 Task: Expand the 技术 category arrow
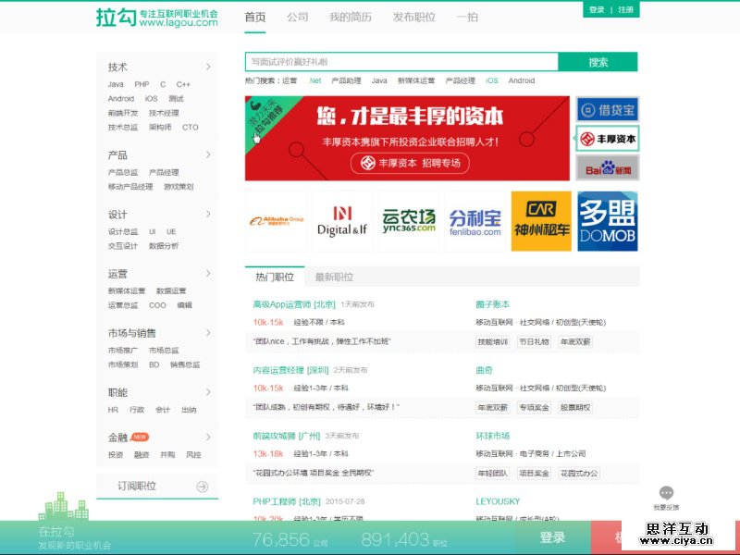tap(208, 67)
